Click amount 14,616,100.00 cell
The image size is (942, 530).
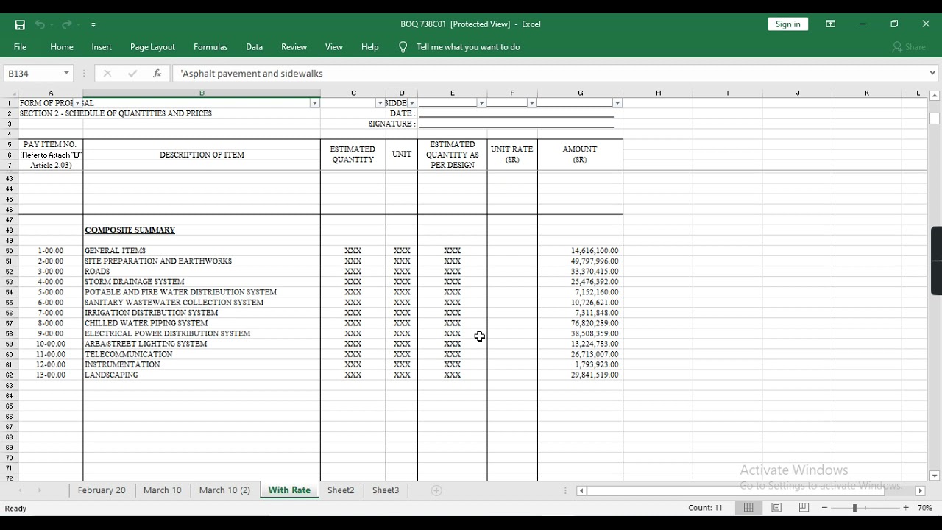(580, 251)
